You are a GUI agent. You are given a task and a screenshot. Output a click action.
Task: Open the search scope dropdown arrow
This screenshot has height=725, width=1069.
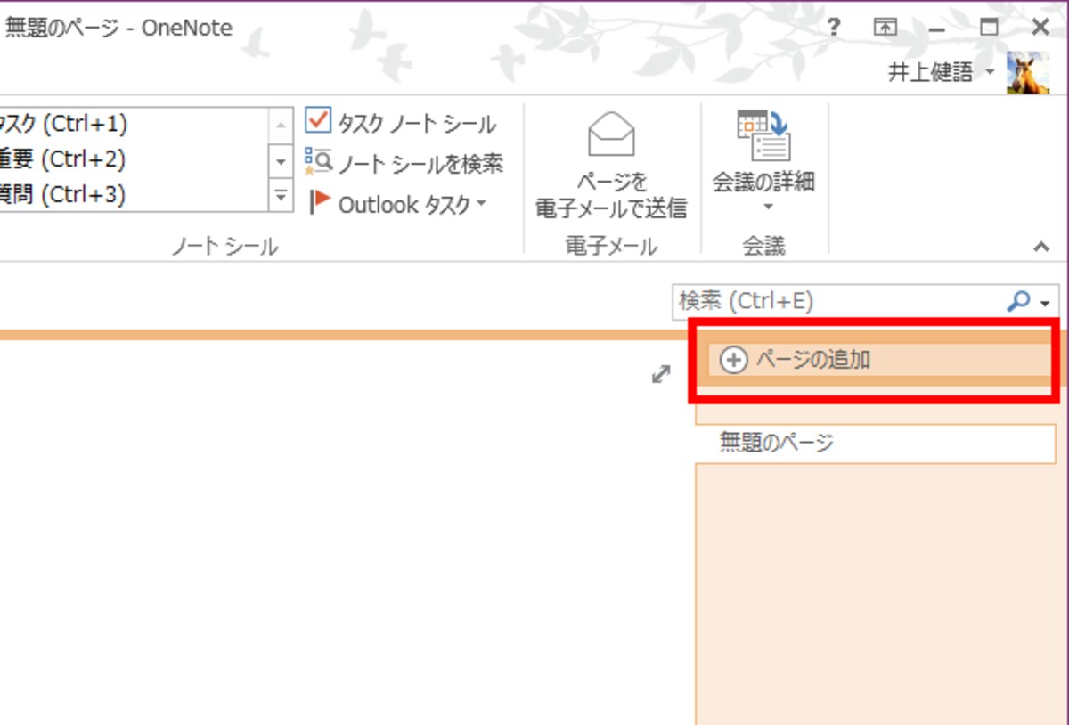click(1045, 304)
